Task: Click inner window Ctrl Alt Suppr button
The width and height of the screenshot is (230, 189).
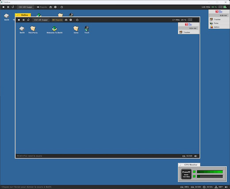Action: pyautogui.click(x=41, y=20)
